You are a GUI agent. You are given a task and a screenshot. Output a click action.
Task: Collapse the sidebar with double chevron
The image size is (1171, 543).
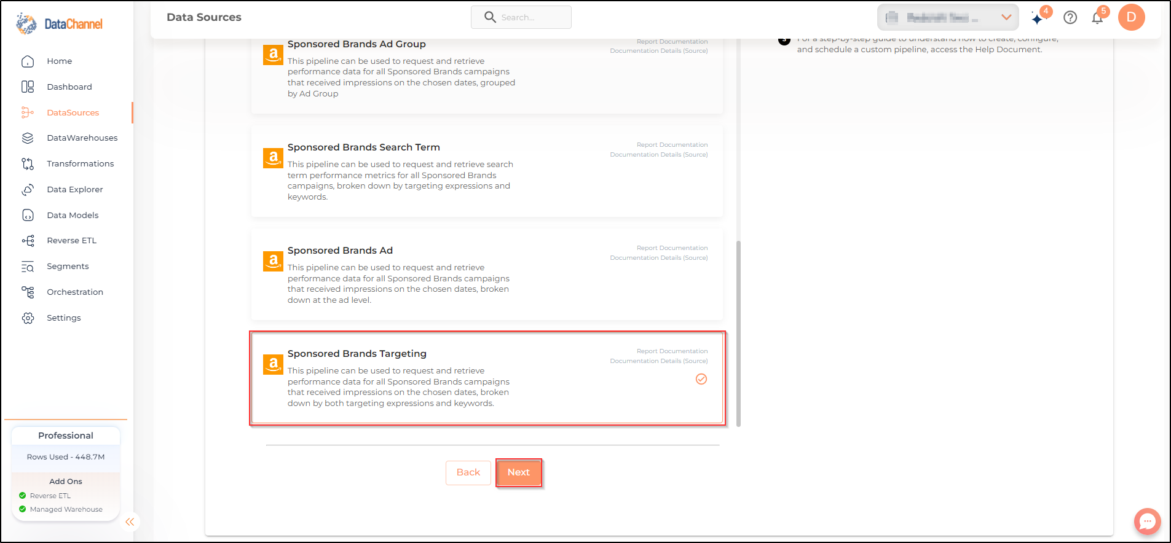(x=130, y=522)
